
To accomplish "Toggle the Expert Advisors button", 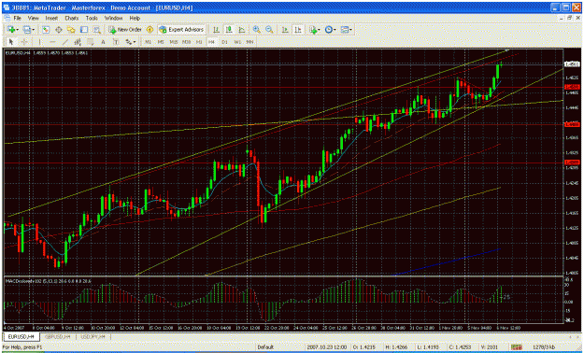I will point(182,30).
